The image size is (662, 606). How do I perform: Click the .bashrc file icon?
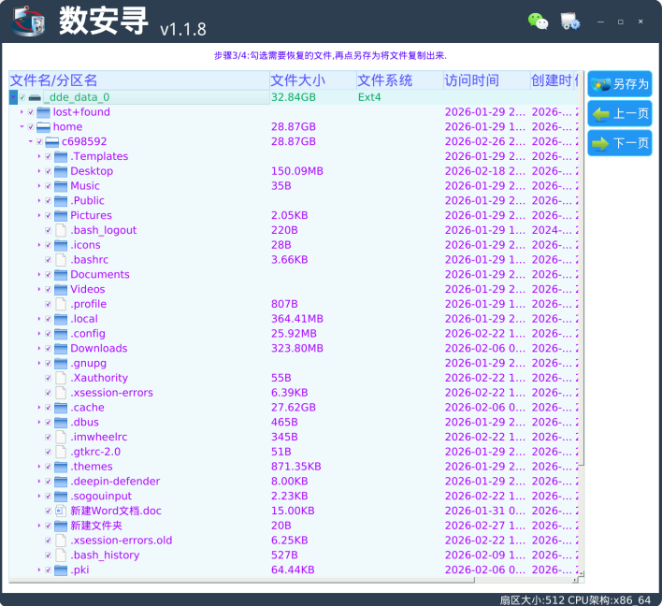(61, 260)
